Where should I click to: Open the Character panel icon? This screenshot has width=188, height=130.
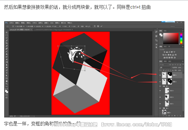(156, 45)
